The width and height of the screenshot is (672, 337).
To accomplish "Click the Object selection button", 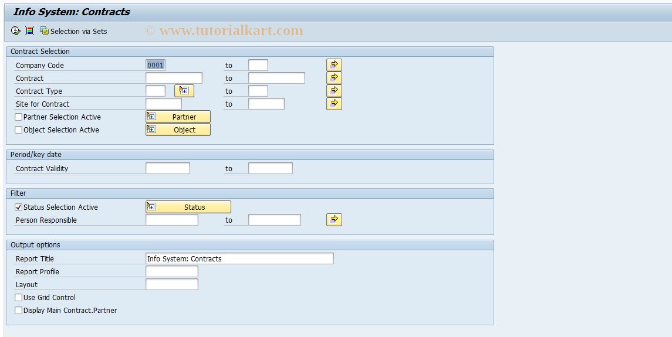I will [178, 130].
